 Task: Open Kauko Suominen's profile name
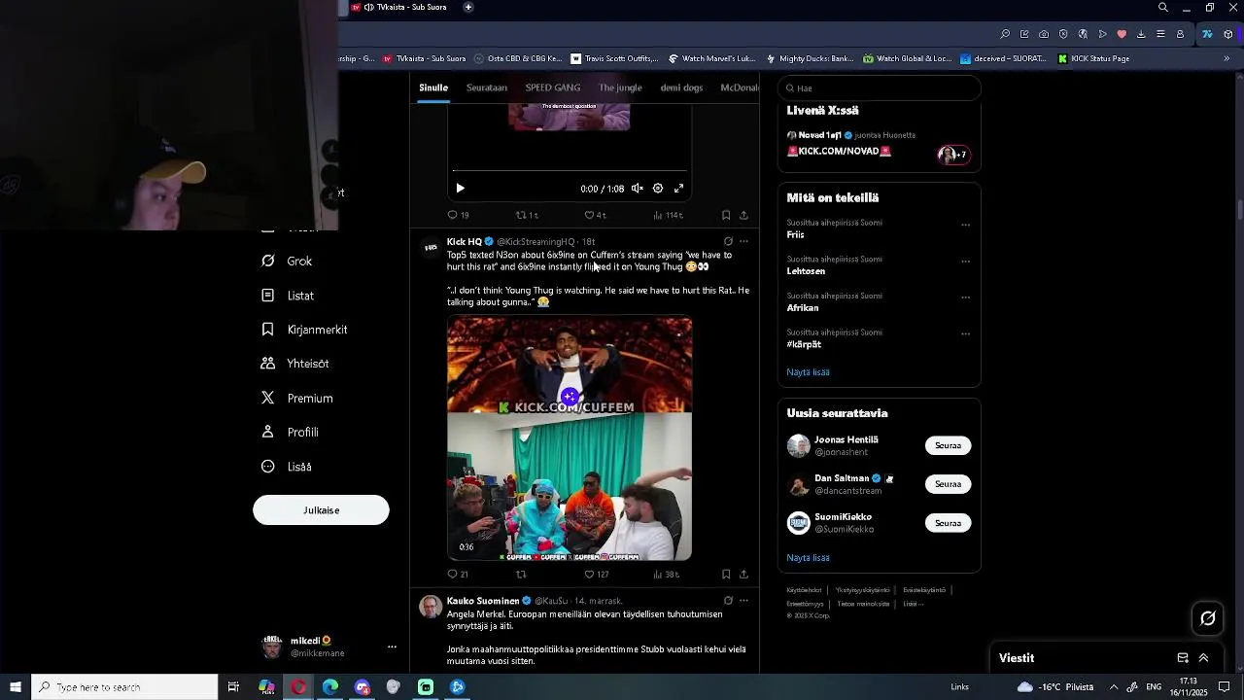point(483,601)
